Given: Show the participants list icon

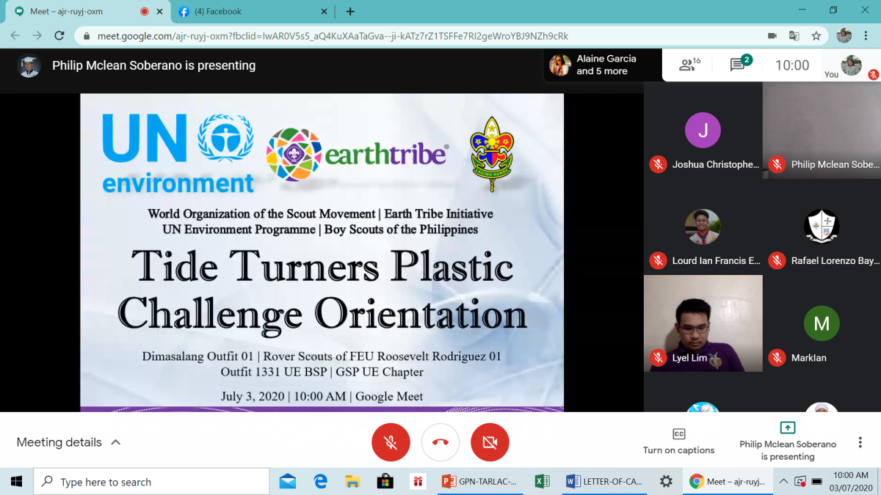Looking at the screenshot, I should [x=688, y=65].
